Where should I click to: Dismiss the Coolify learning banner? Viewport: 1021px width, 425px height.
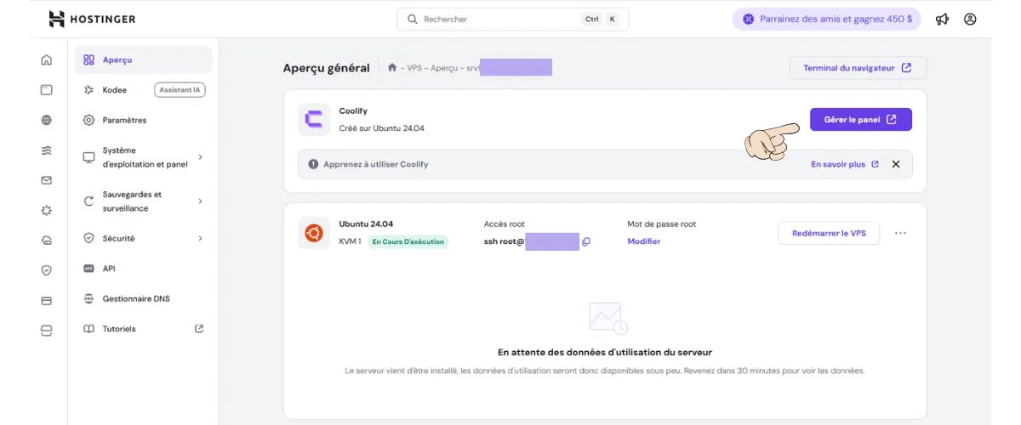pyautogui.click(x=896, y=164)
